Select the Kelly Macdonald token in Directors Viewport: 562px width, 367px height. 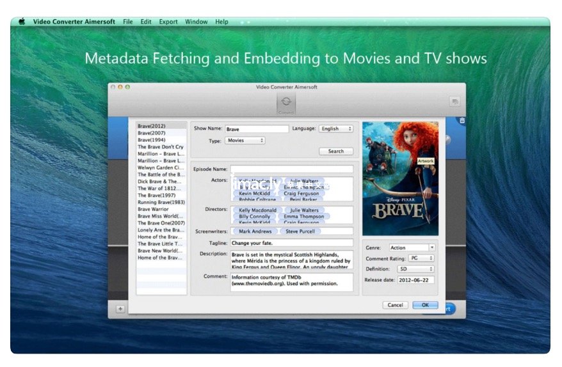pos(257,210)
